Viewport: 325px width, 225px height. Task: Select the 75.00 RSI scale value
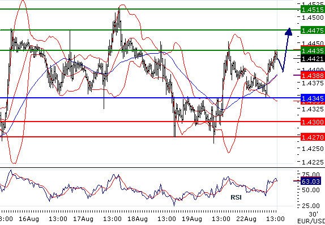click(311, 175)
